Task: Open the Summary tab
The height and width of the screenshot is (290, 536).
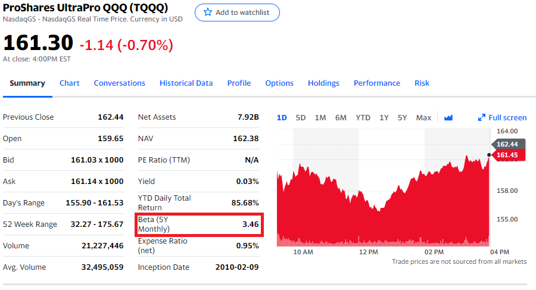Action: pyautogui.click(x=27, y=83)
